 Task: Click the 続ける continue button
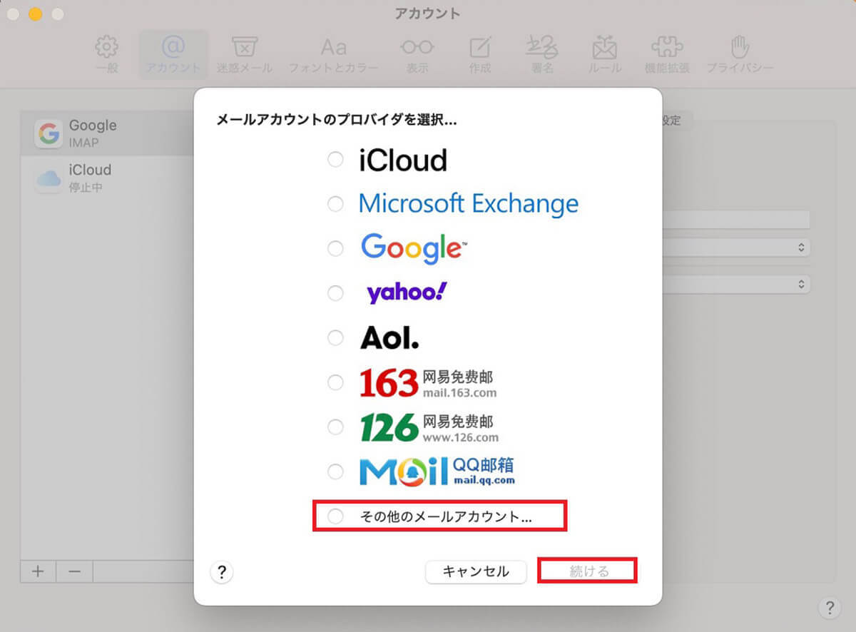588,571
